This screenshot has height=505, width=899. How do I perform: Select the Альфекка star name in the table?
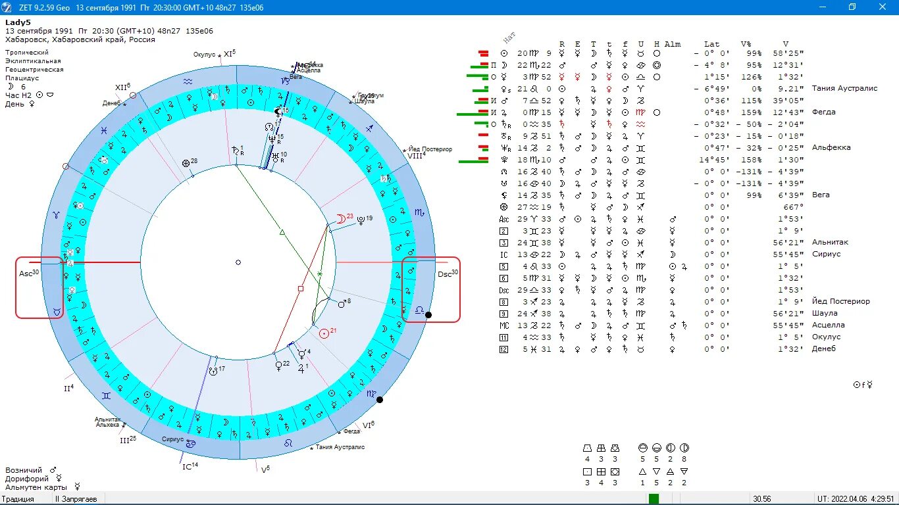point(831,148)
